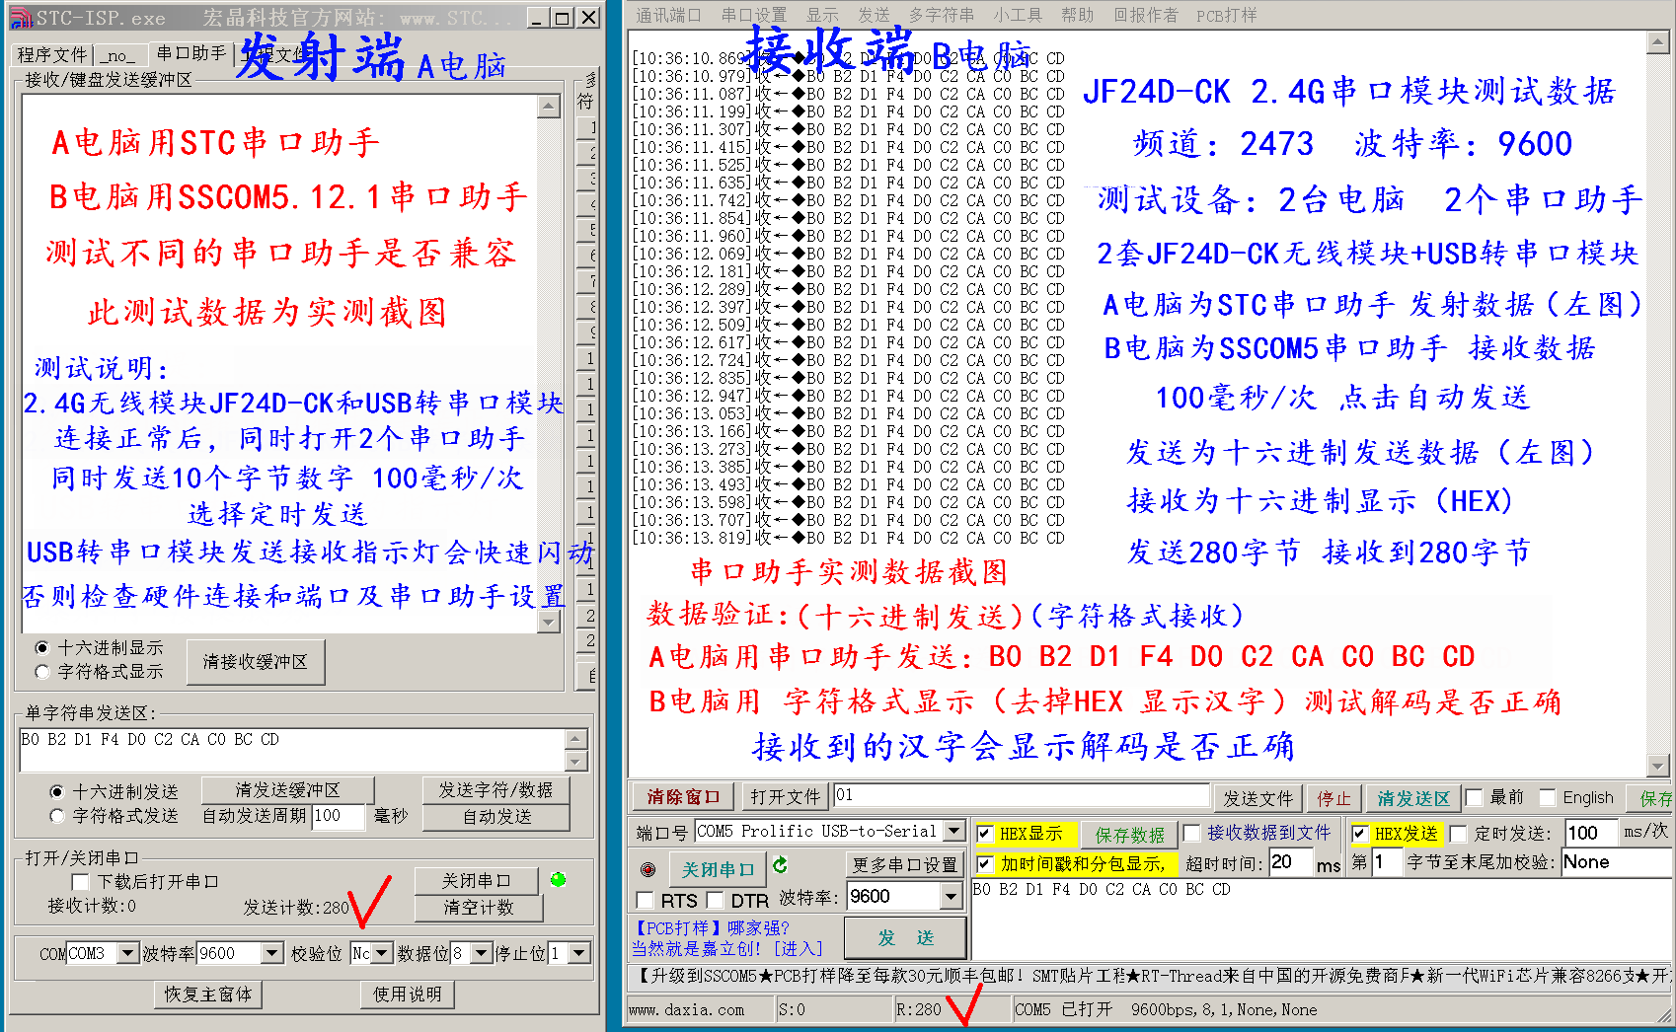Click up arrow of STC receive buffer scrollbar
This screenshot has width=1676, height=1032.
550,106
